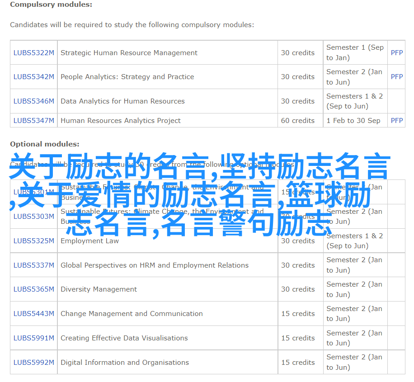Click the '60 credits' table cell
Screen dimensions: 414x382
[x=297, y=121]
